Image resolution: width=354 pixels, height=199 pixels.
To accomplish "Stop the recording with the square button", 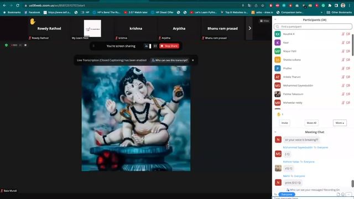I will [x=25, y=45].
